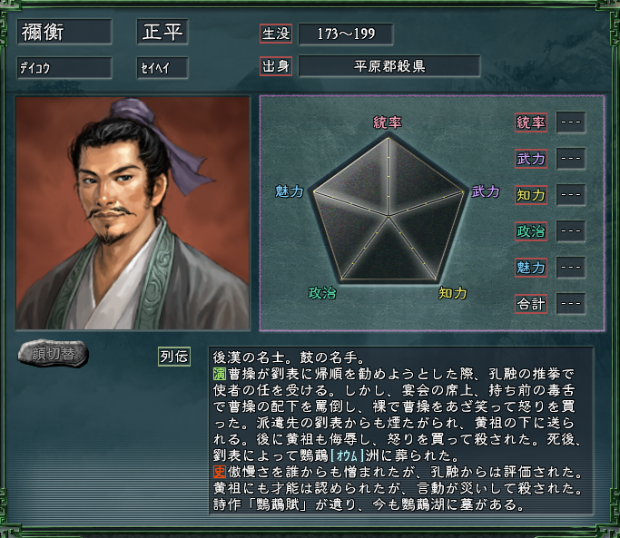Click the character portrait image
Viewport: 620px width, 538px height.
point(133,213)
